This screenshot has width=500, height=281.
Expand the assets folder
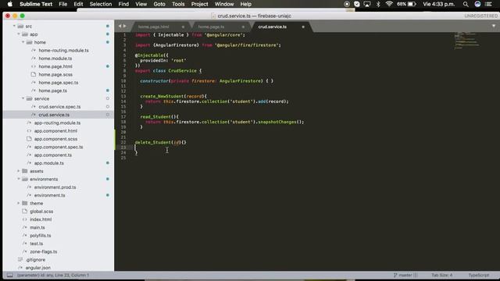[19, 171]
